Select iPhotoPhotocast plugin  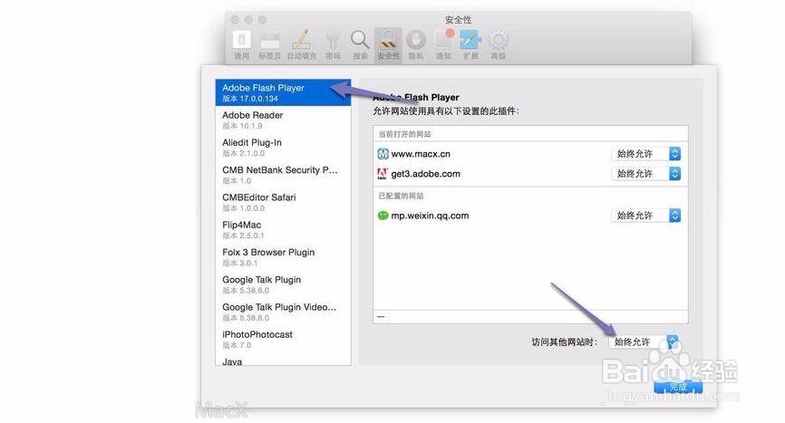(x=283, y=340)
